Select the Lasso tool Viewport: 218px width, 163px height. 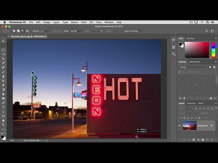(3, 50)
